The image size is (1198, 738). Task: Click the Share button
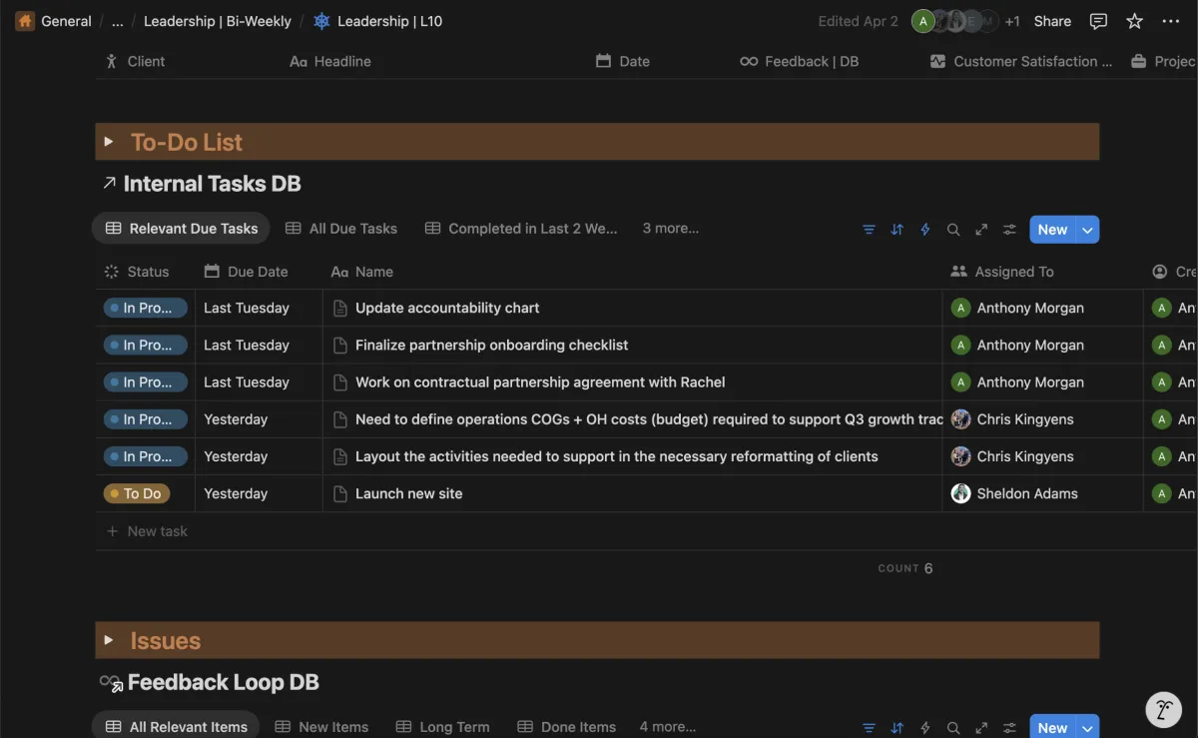click(1052, 21)
